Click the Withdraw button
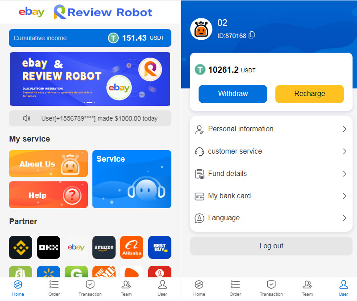Viewport: 357px width, 301px height. click(232, 94)
